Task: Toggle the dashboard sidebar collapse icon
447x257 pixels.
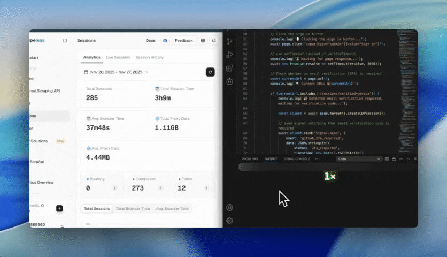Action: 65,41
